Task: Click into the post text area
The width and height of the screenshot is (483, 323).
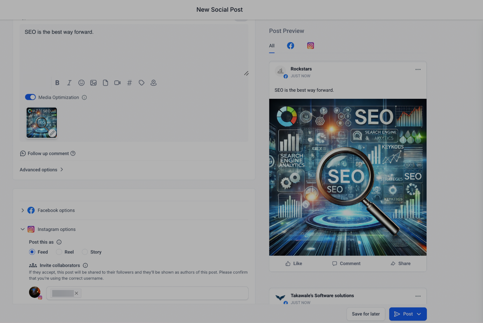Action: pyautogui.click(x=134, y=50)
